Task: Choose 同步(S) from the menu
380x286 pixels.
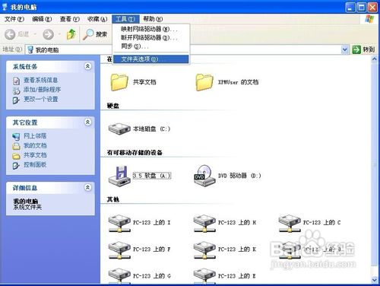Action: pos(151,46)
